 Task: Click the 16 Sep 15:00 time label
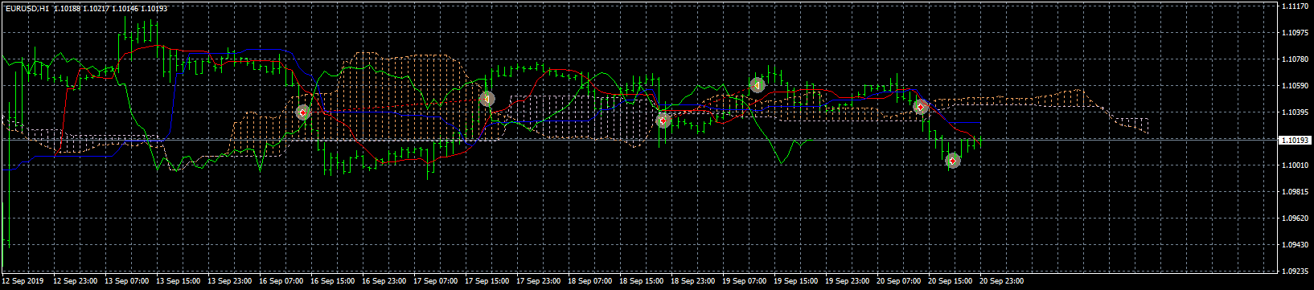[x=333, y=282]
